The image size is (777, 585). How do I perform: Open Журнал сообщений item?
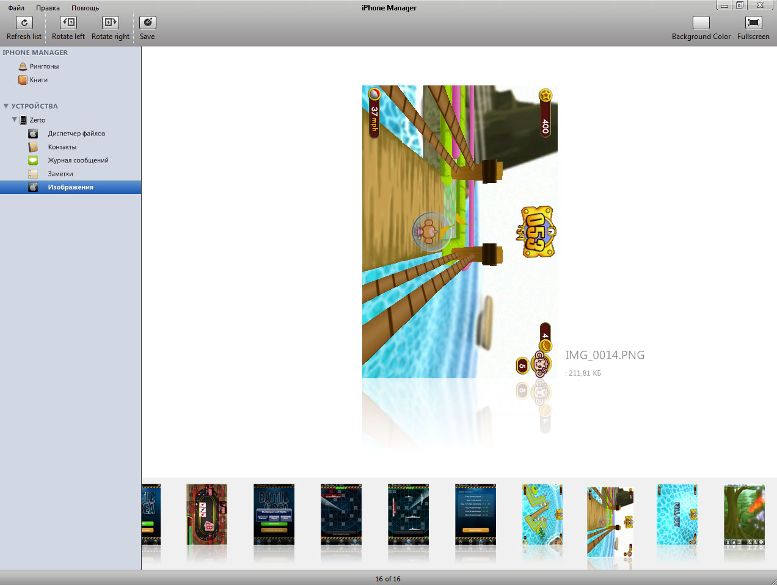(78, 160)
